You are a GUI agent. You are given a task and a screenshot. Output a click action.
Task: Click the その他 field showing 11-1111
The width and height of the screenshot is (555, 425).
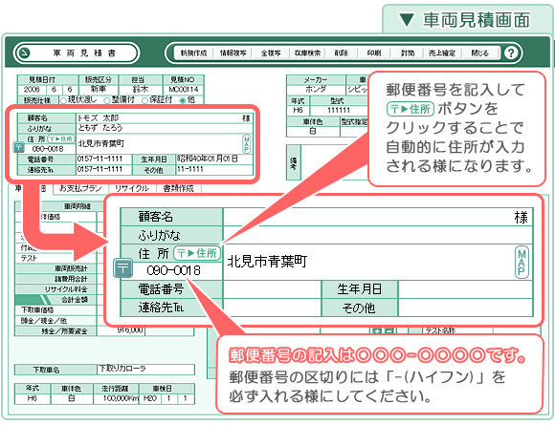click(214, 169)
